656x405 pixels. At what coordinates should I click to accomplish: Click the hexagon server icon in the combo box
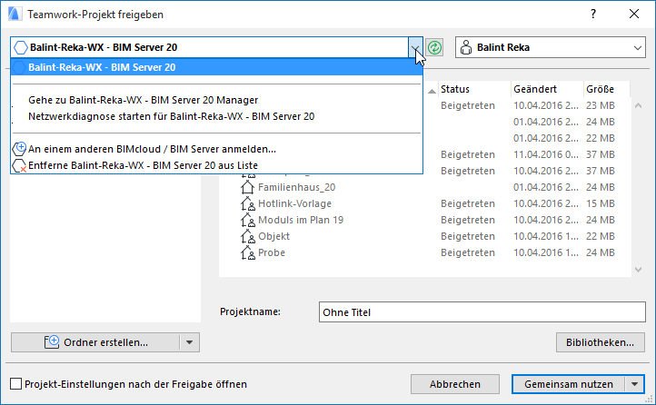[21, 47]
